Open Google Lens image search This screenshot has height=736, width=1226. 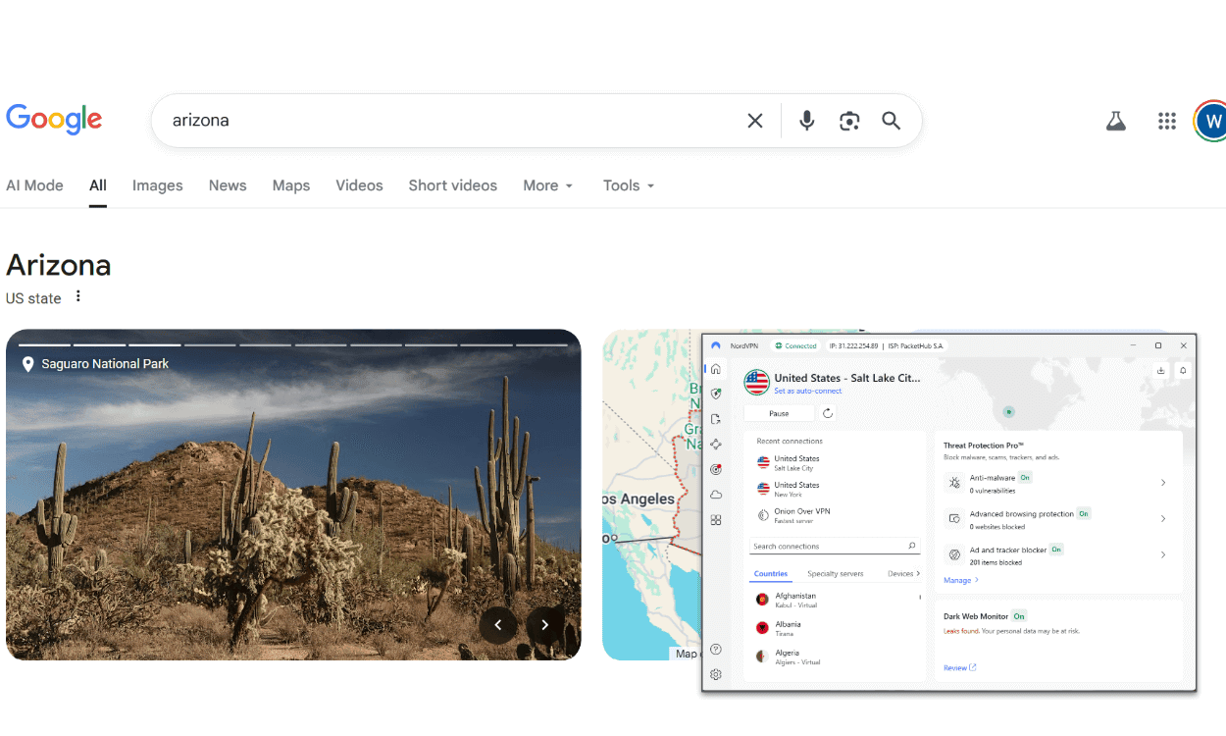point(849,121)
